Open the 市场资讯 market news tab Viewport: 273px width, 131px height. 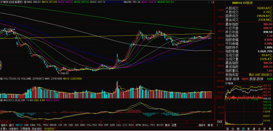coord(49,129)
